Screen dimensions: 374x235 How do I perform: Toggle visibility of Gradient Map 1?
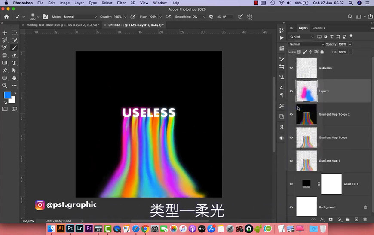pos(291,161)
